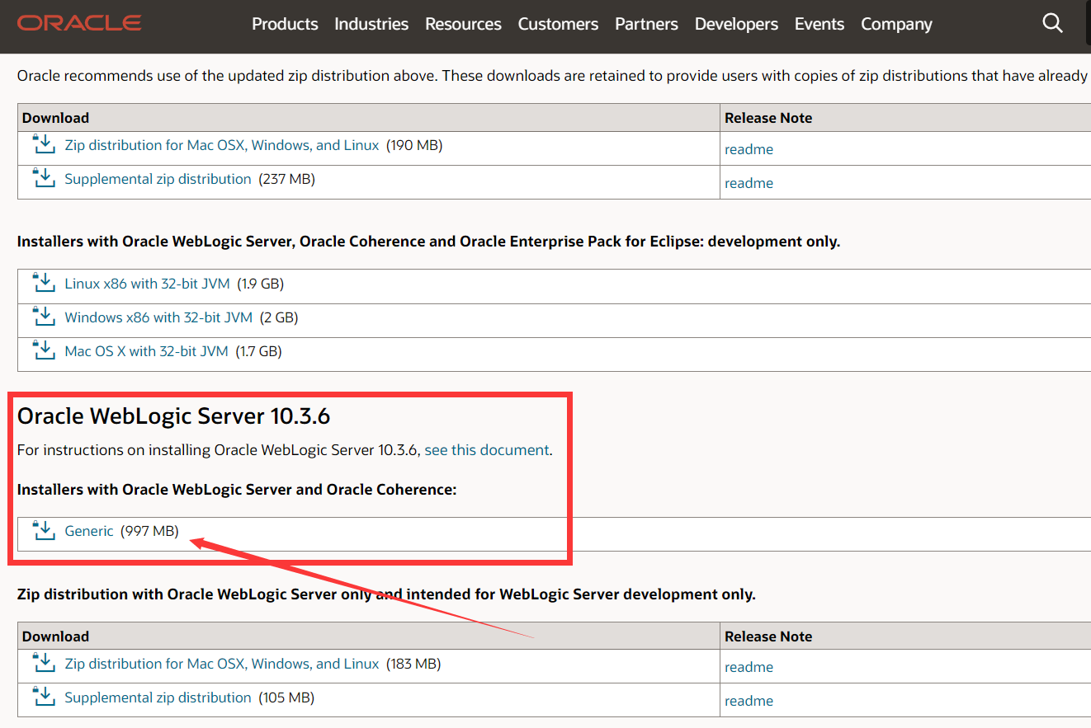Screen dimensions: 1091x728
Task: Open the Company menu
Action: coord(896,24)
